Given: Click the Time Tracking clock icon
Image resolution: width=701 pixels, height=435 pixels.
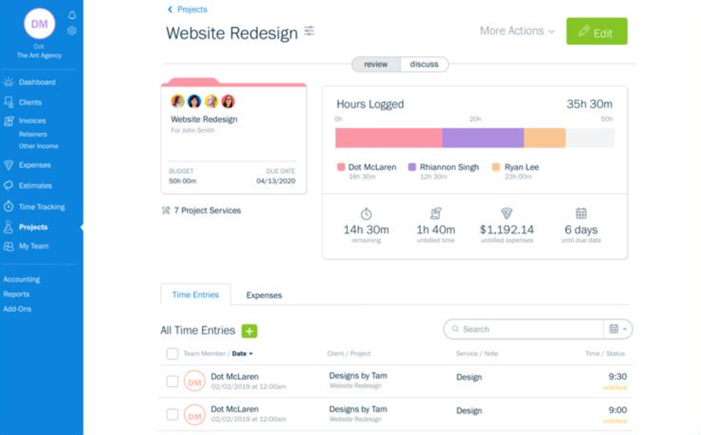Looking at the screenshot, I should 9,207.
